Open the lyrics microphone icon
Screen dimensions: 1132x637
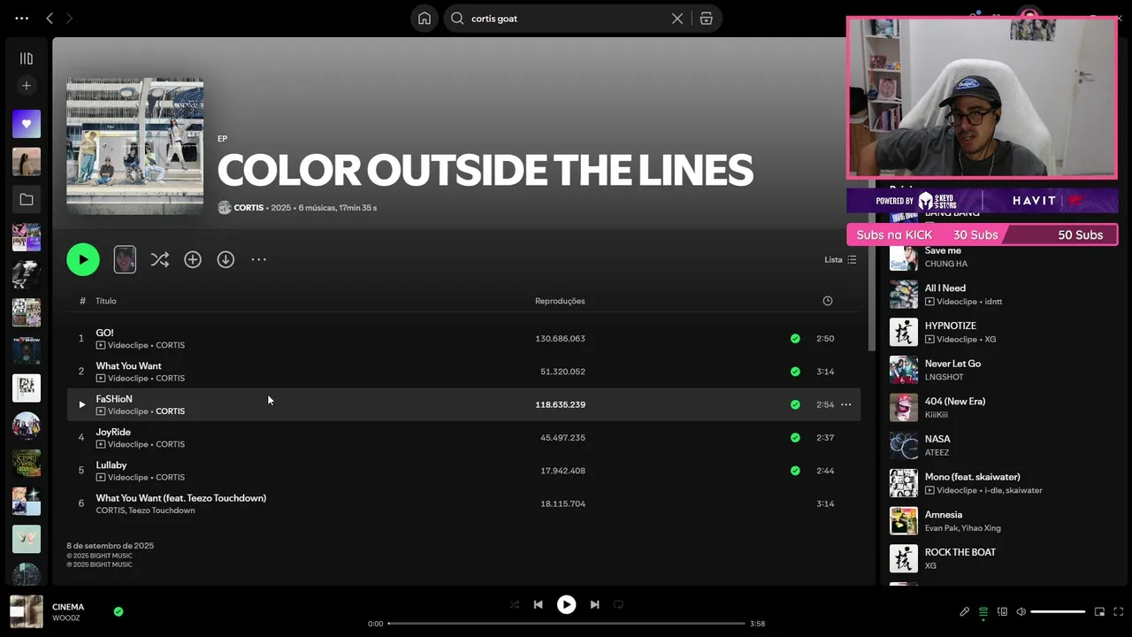pyautogui.click(x=965, y=611)
